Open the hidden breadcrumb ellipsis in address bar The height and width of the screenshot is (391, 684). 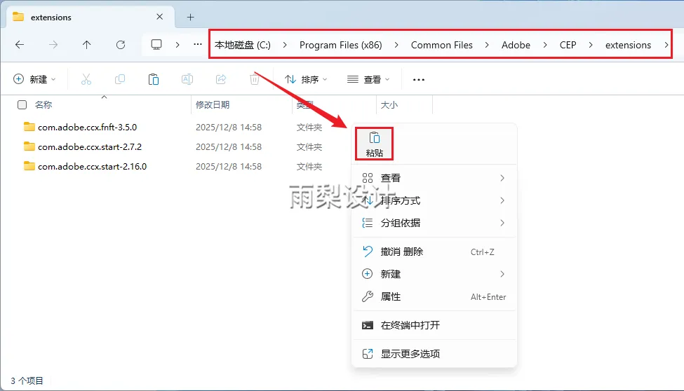coord(198,44)
